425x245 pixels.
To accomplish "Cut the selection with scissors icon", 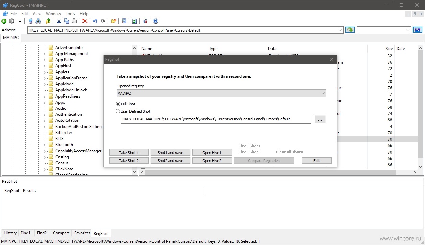I will tap(59, 21).
